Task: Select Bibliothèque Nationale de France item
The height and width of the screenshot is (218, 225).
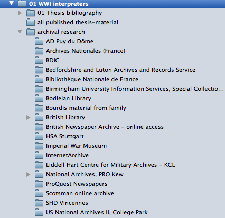Action: 92,79
